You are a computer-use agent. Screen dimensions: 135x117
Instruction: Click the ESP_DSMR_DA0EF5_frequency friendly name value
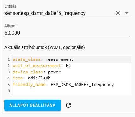(82, 85)
